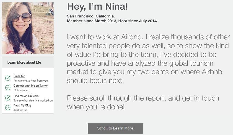233x135 pixels.
Task: Click the Please scroll through the report paragraph
Action: pyautogui.click(x=143, y=102)
